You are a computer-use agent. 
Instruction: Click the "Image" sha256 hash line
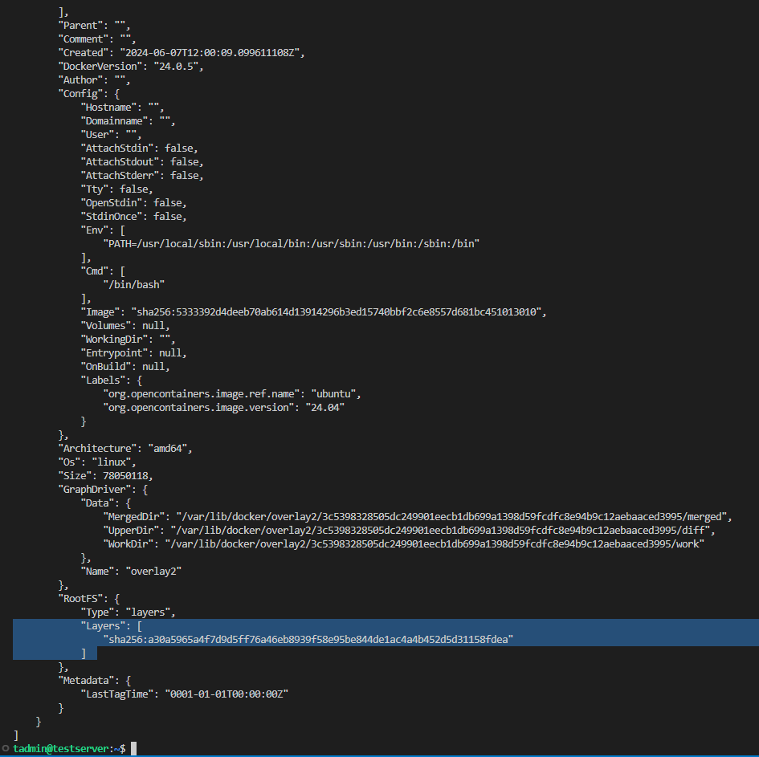[x=314, y=312]
